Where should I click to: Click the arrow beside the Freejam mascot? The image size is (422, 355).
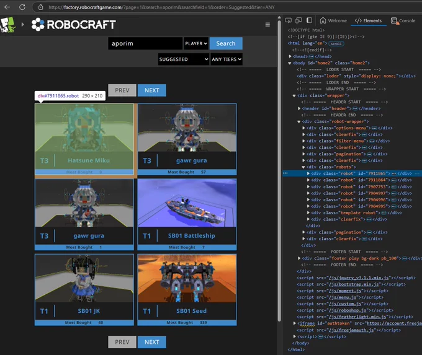click(x=22, y=24)
